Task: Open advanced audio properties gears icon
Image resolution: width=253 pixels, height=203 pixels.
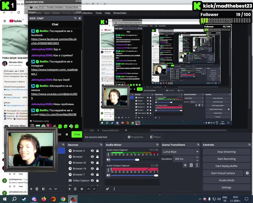Action: point(107,189)
